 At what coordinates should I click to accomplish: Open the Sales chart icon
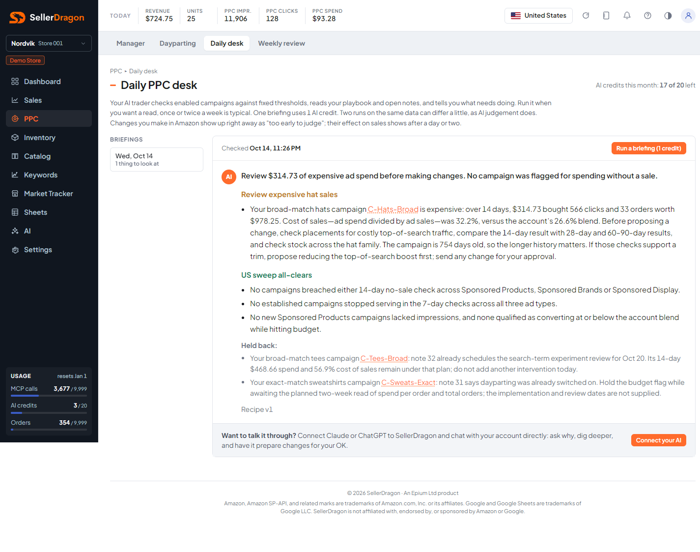click(15, 100)
